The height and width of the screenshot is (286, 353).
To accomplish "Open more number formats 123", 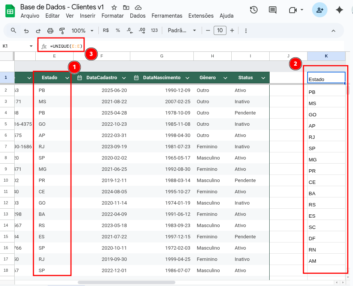I will pos(154,30).
